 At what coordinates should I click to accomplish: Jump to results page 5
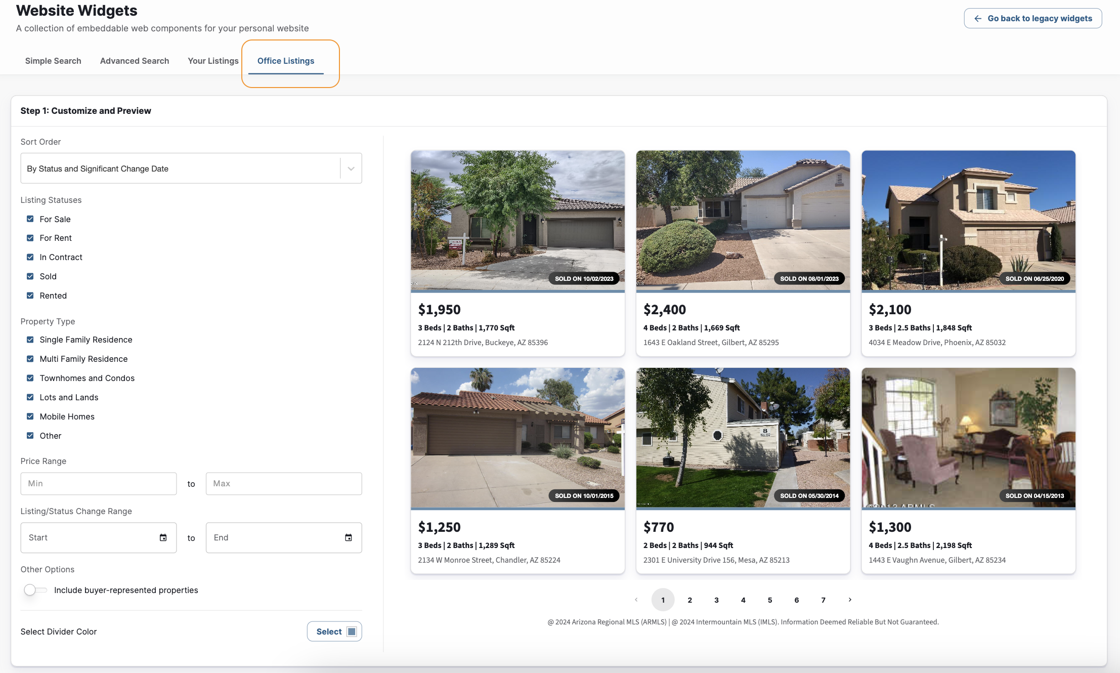[770, 600]
